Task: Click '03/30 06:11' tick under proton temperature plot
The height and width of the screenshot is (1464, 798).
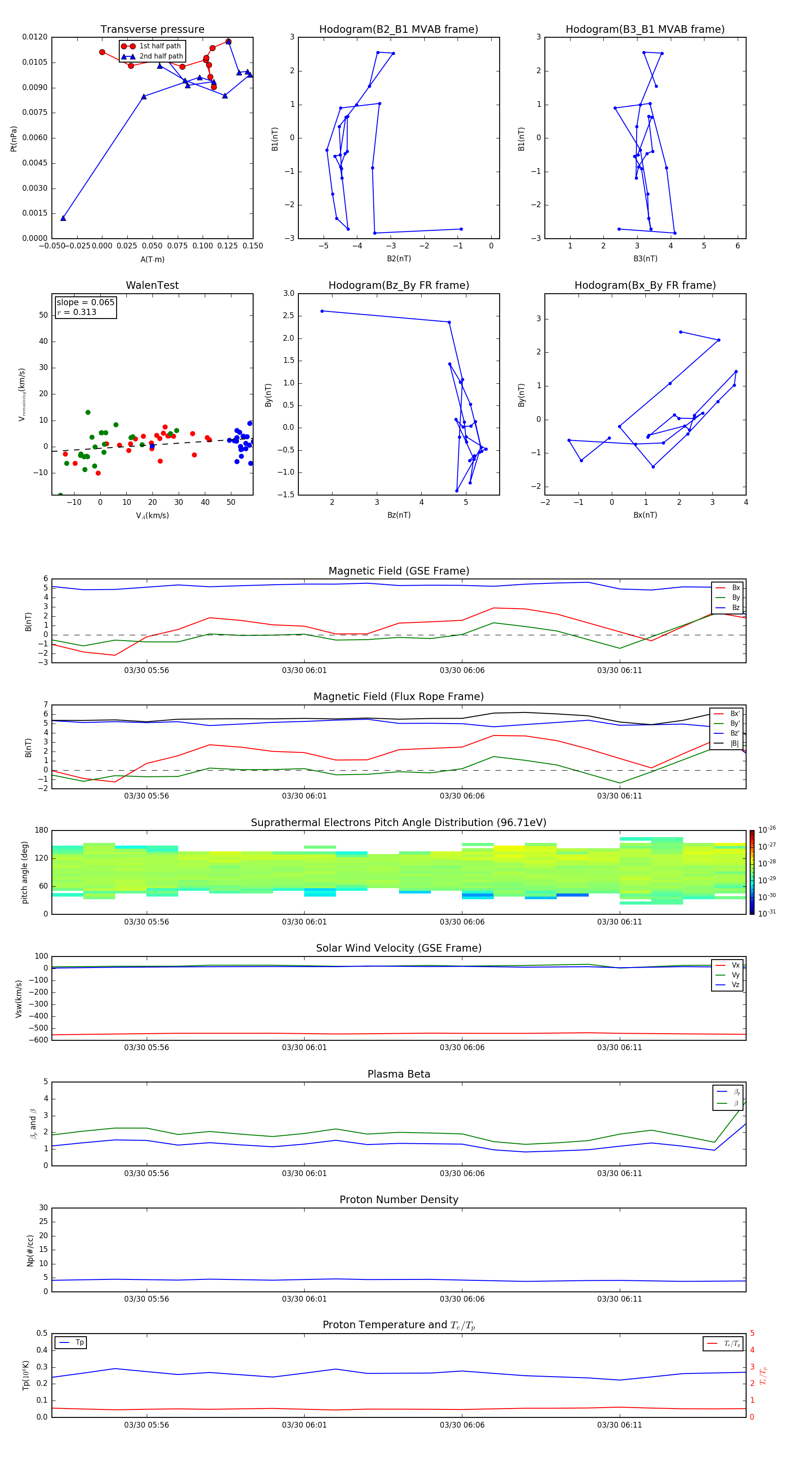Action: coord(620,1425)
